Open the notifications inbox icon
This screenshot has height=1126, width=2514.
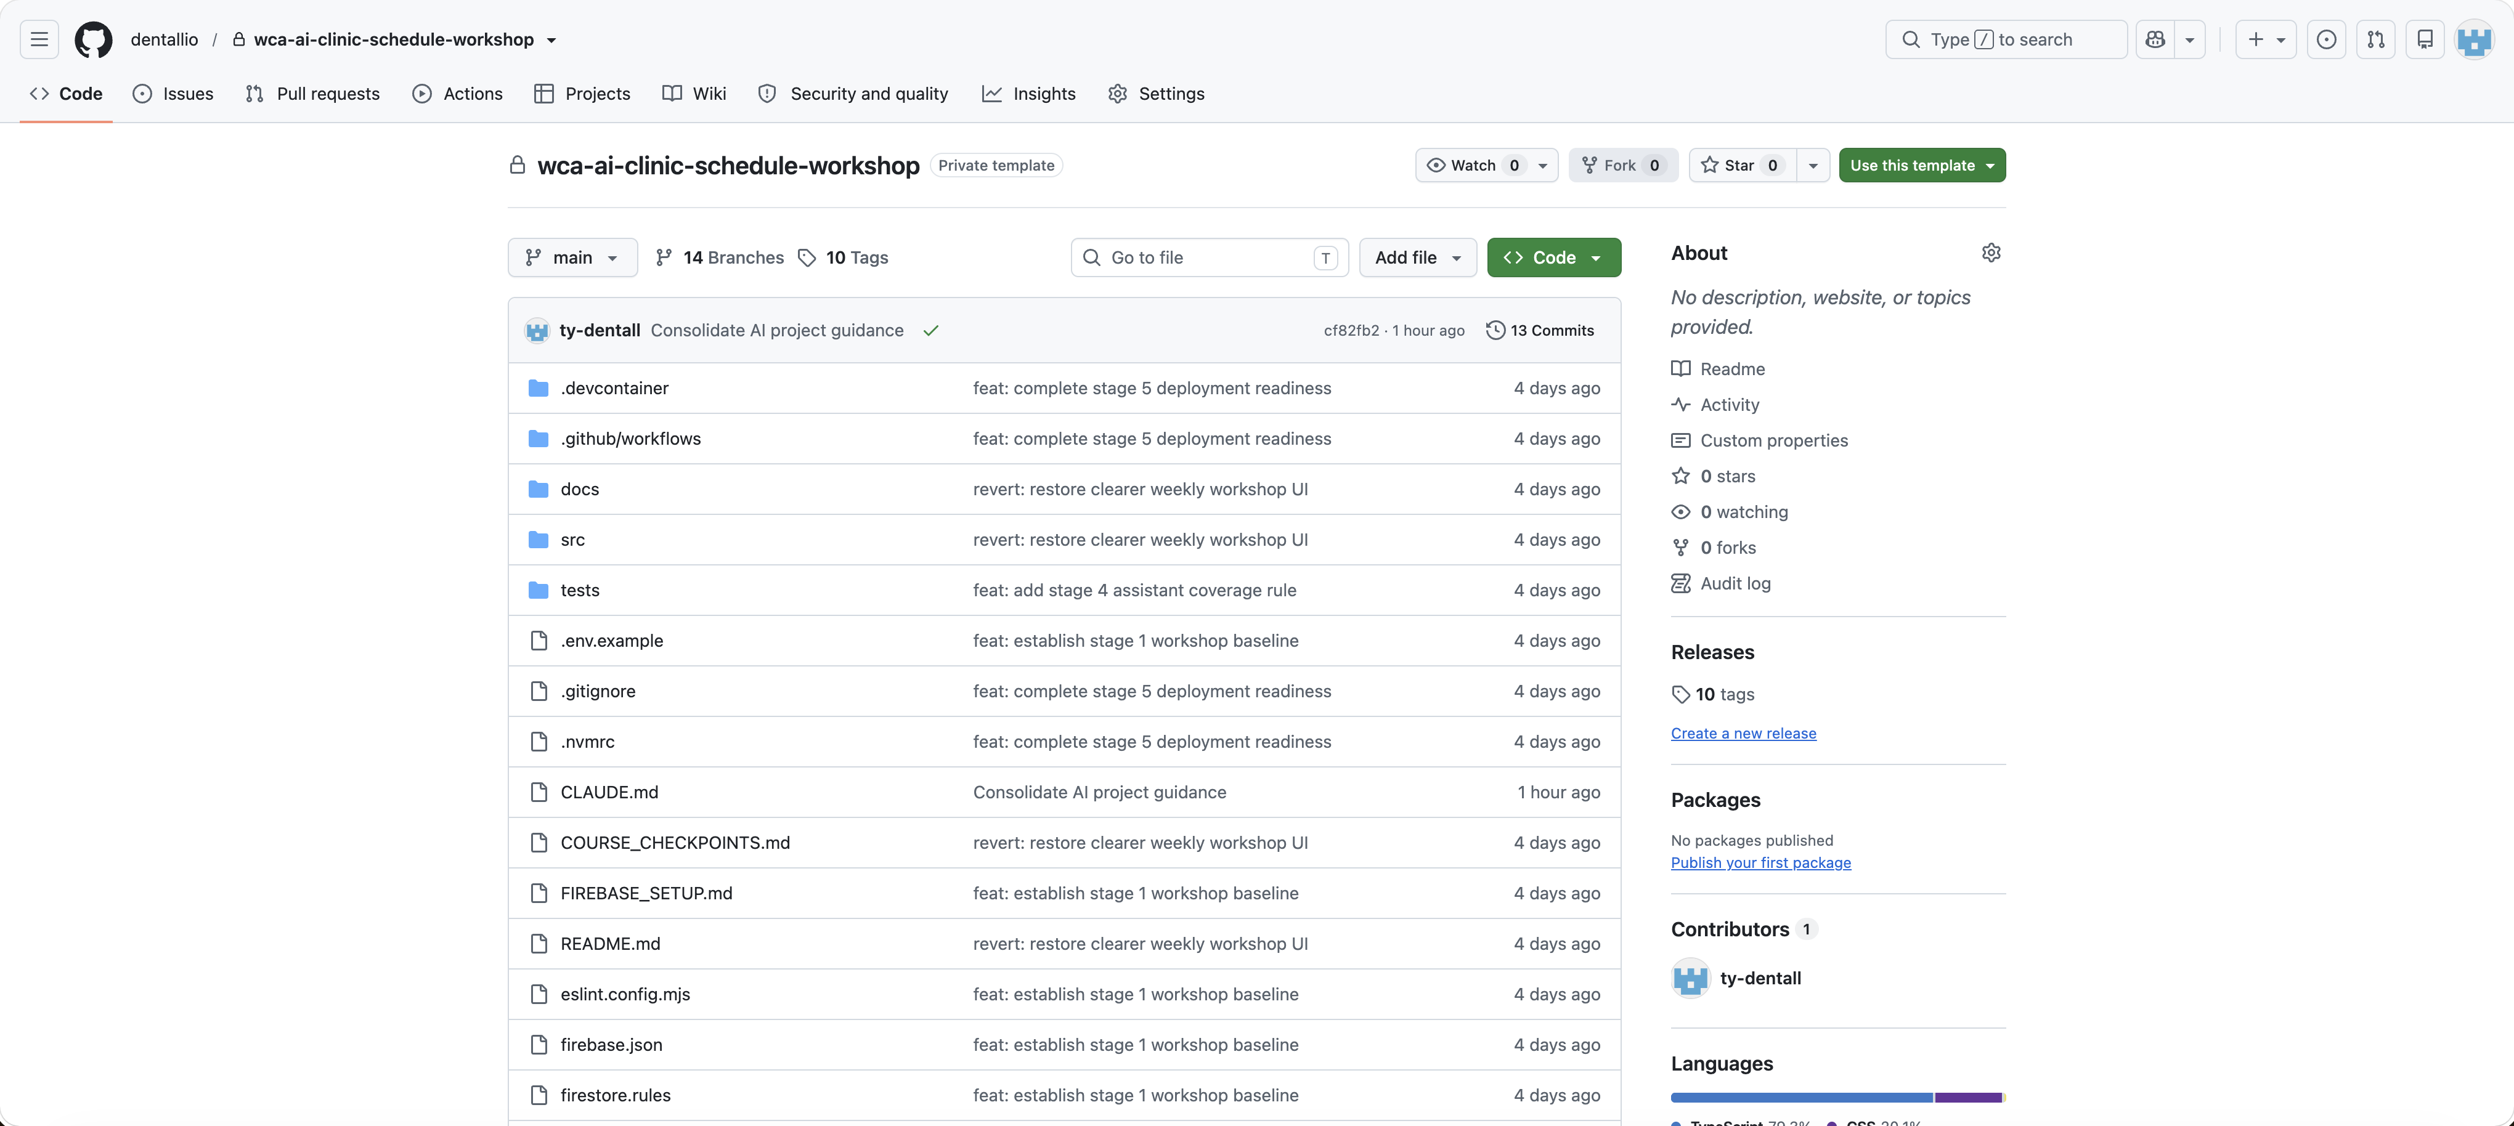(x=2425, y=39)
